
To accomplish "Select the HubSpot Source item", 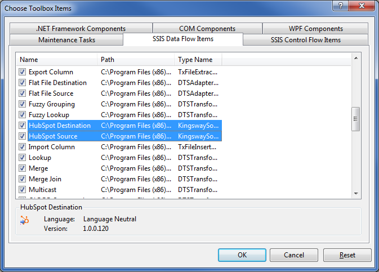I will pos(53,136).
